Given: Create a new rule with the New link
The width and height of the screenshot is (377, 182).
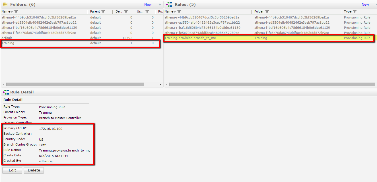Looking at the screenshot, I should (365, 5).
